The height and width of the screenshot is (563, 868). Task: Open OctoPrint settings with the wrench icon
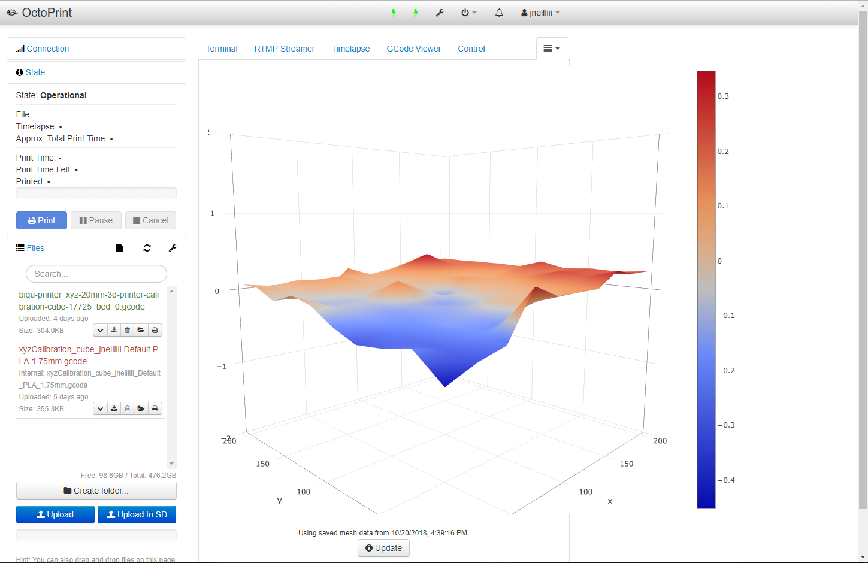[x=440, y=13]
